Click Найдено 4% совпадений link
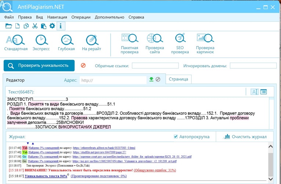The height and width of the screenshot is (184, 281). (x=44, y=152)
